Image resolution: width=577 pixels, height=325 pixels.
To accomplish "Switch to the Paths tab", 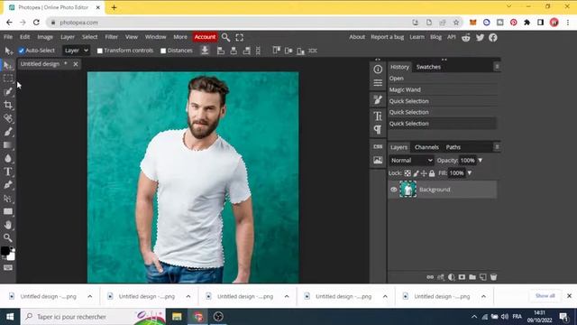I will pyautogui.click(x=453, y=147).
